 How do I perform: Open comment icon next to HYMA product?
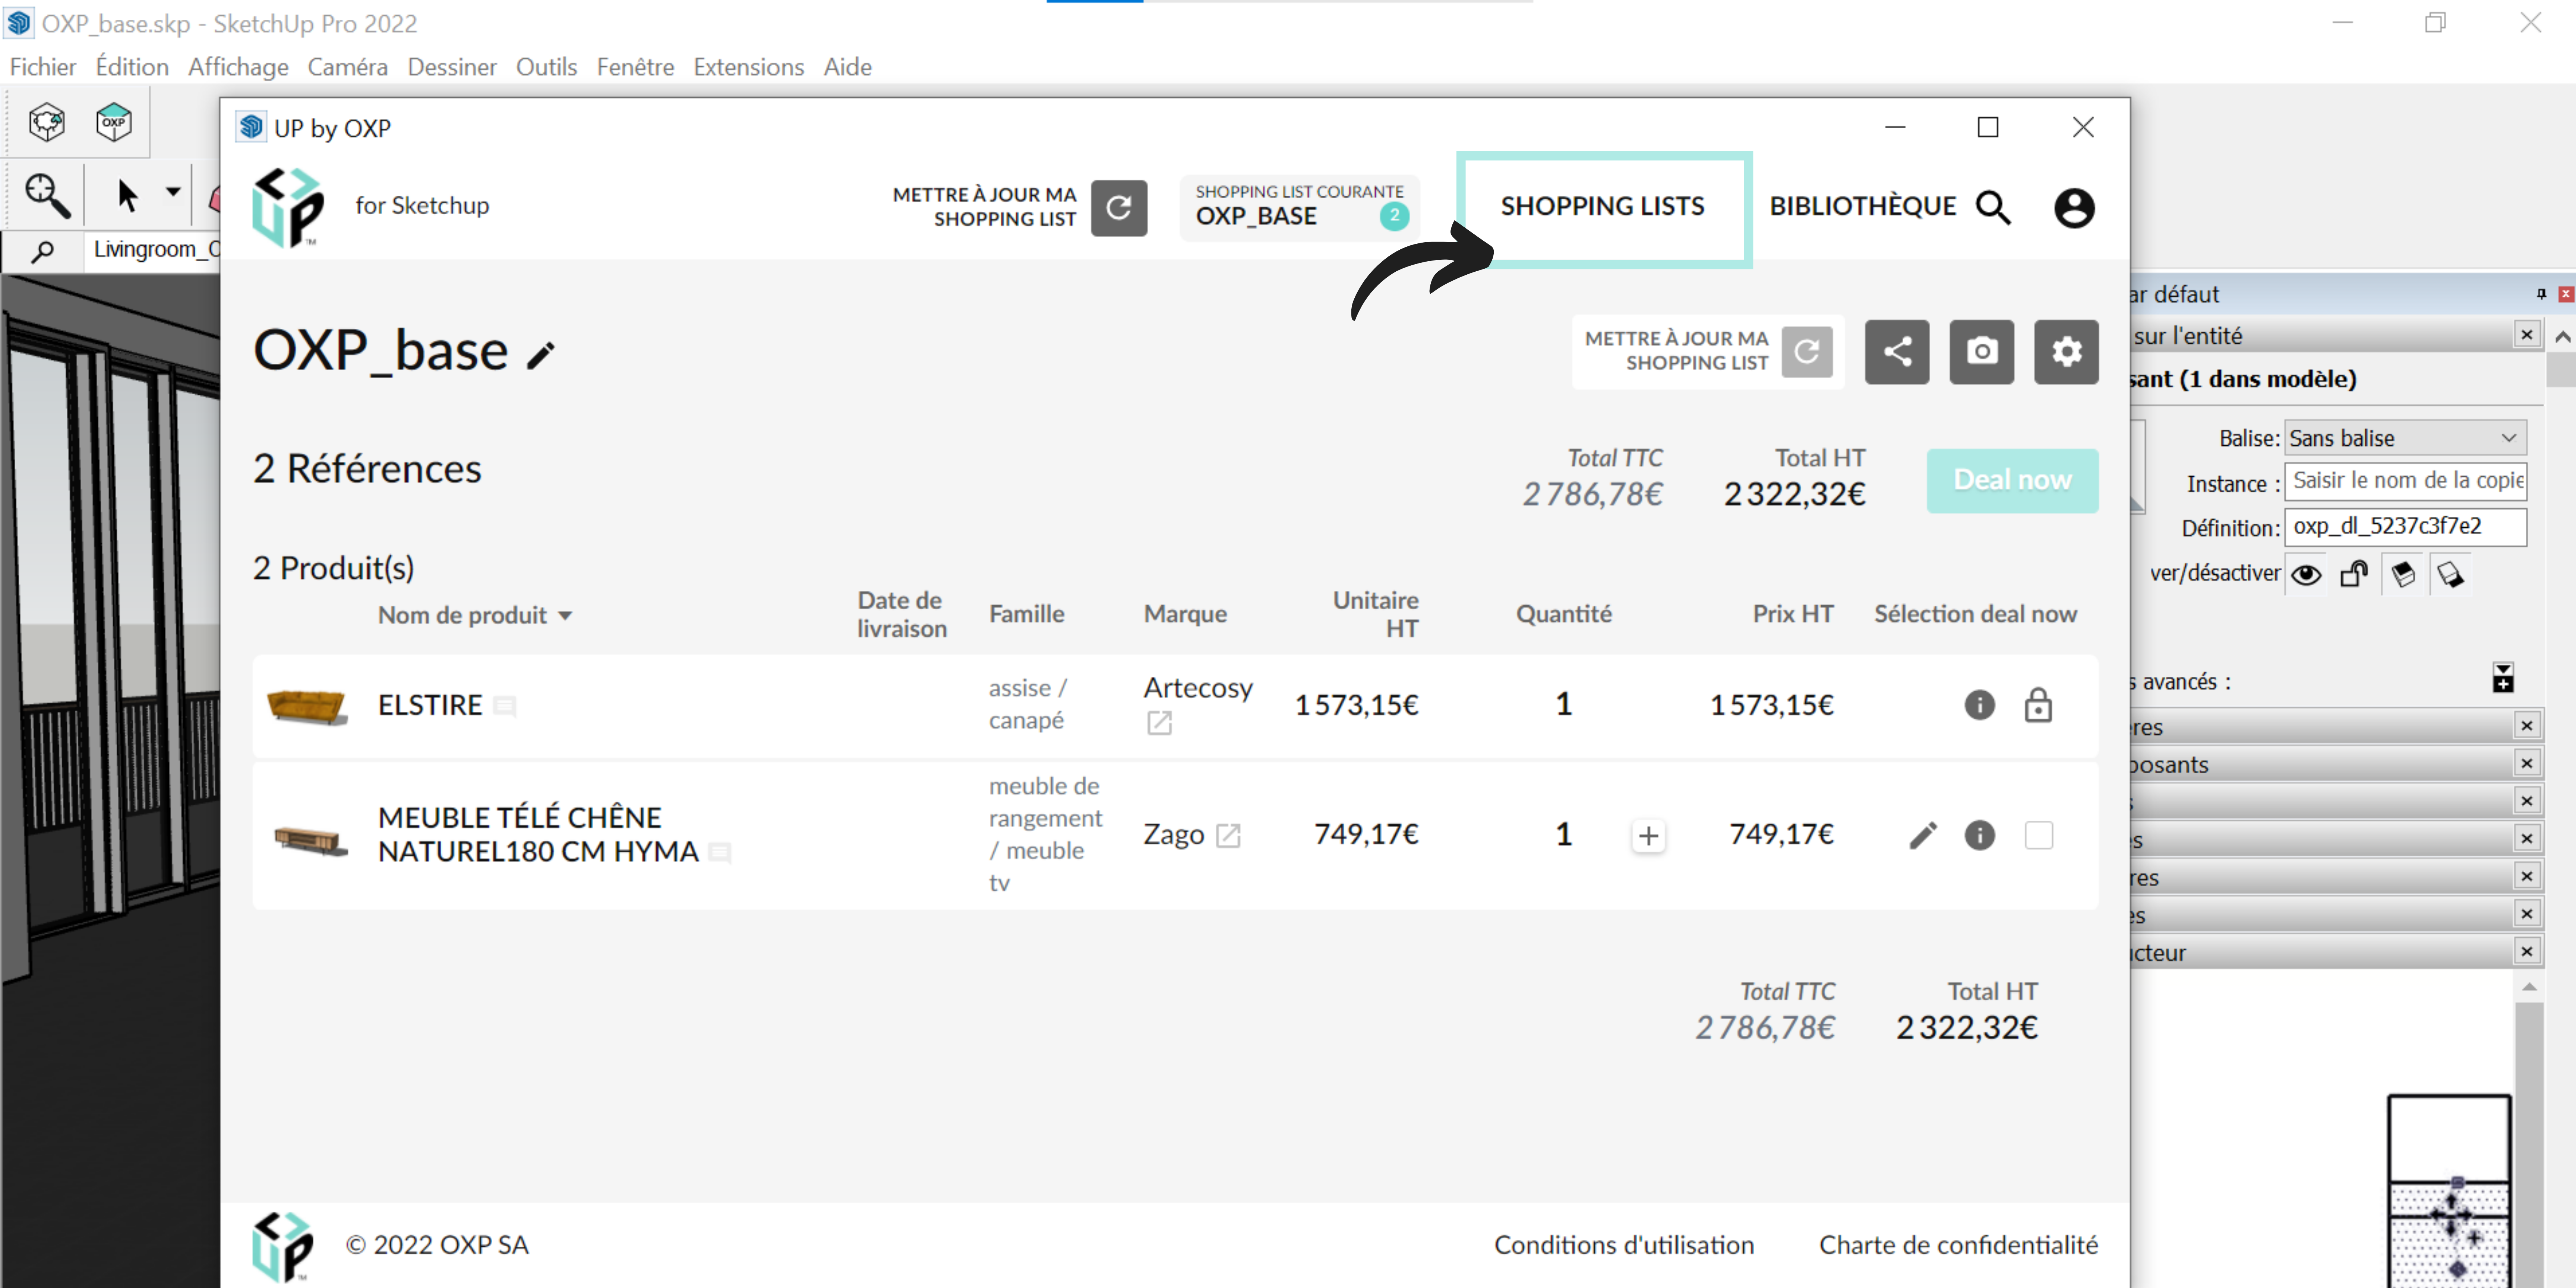(720, 853)
